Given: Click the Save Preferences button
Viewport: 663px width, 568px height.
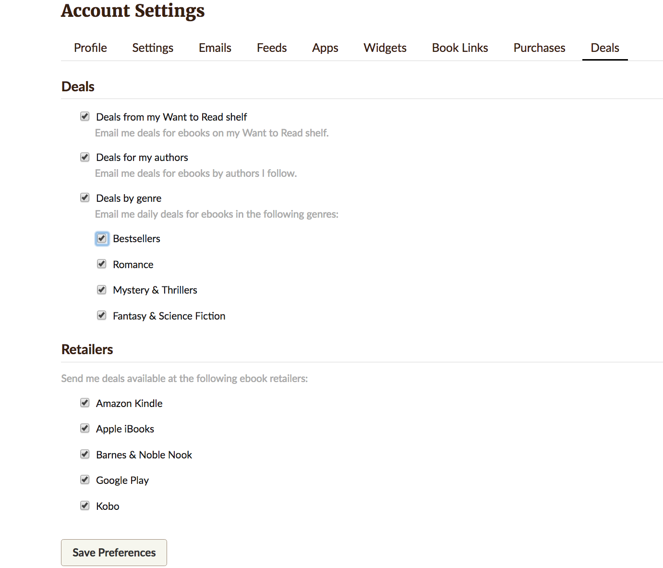Looking at the screenshot, I should point(114,553).
